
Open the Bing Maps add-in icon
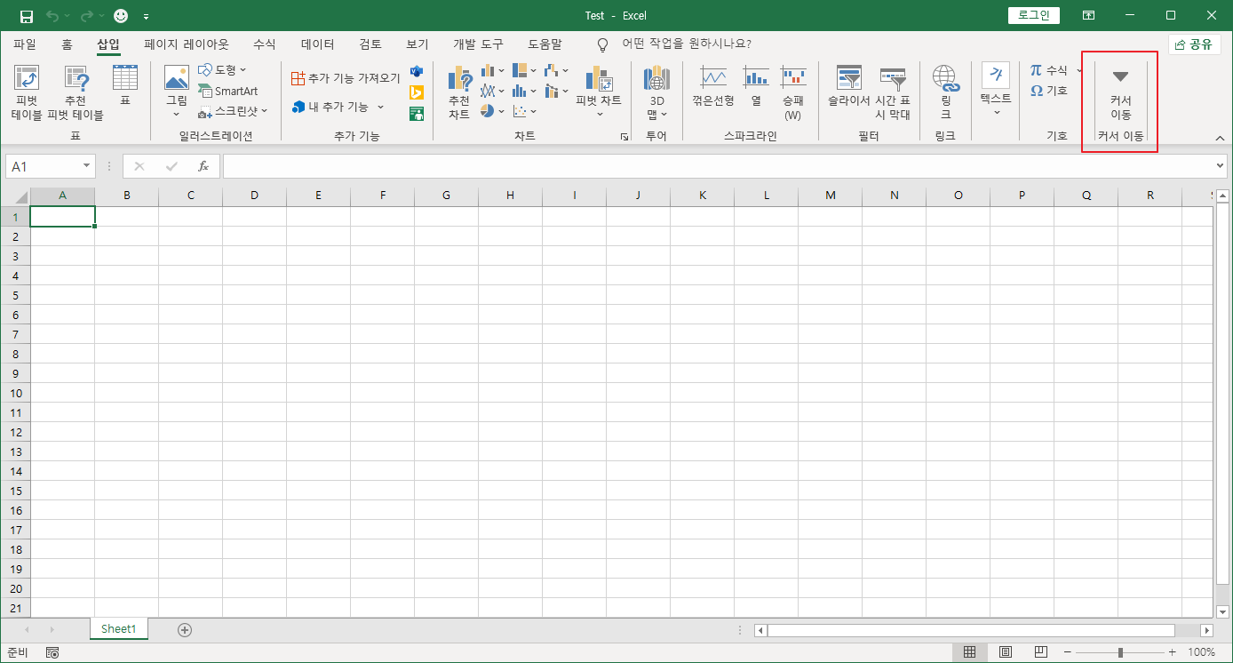[417, 92]
